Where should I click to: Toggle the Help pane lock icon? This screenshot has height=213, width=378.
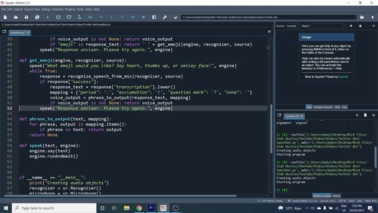pyautogui.click(x=360, y=26)
